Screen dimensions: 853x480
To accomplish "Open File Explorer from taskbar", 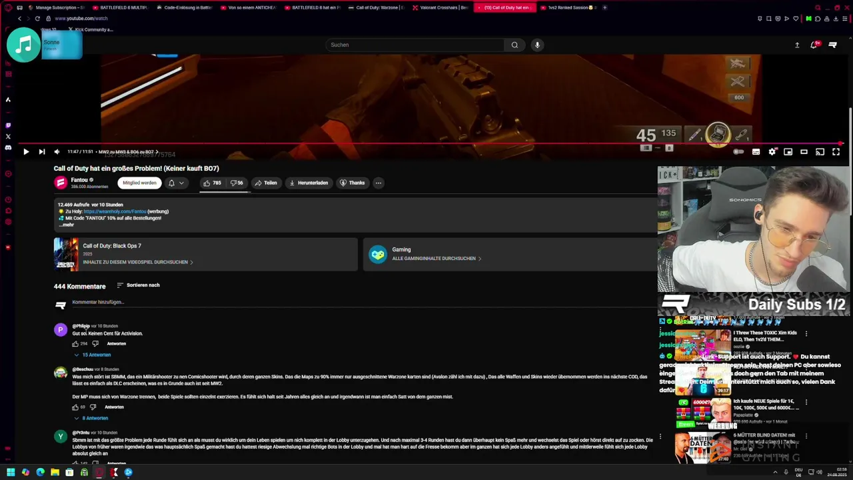I will point(55,472).
